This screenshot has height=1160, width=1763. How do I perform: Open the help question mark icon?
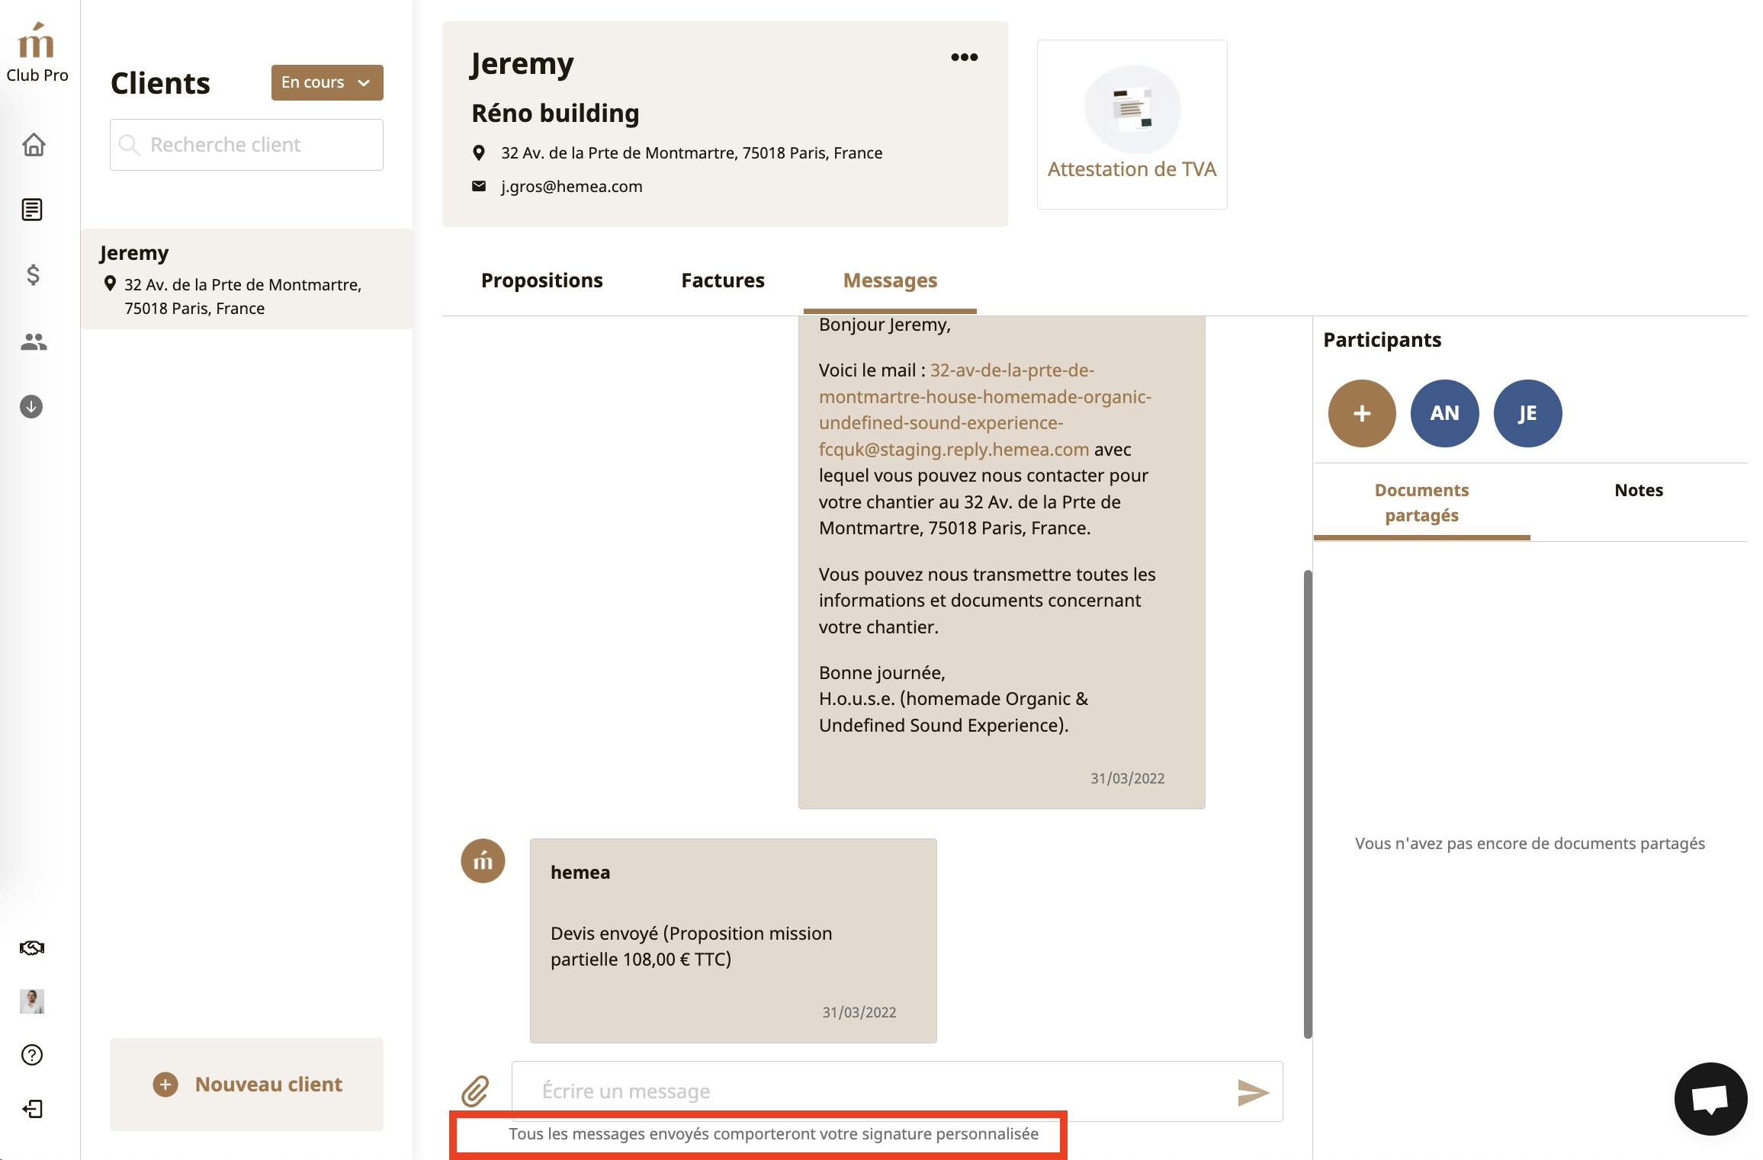click(x=32, y=1055)
